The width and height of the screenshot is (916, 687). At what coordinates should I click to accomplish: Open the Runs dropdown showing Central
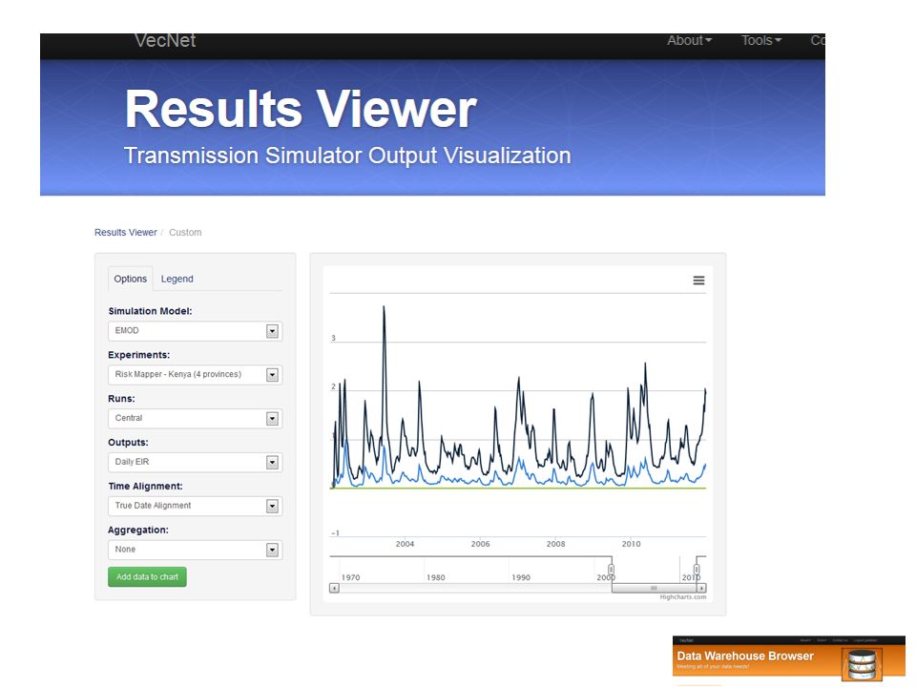(x=195, y=418)
